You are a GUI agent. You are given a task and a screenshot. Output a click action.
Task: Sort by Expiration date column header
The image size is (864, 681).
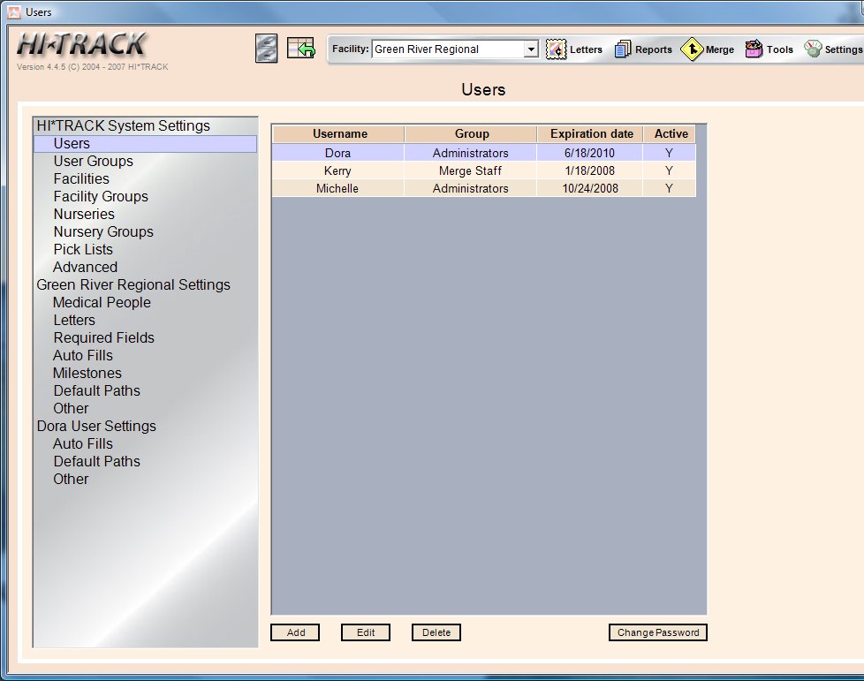click(590, 134)
